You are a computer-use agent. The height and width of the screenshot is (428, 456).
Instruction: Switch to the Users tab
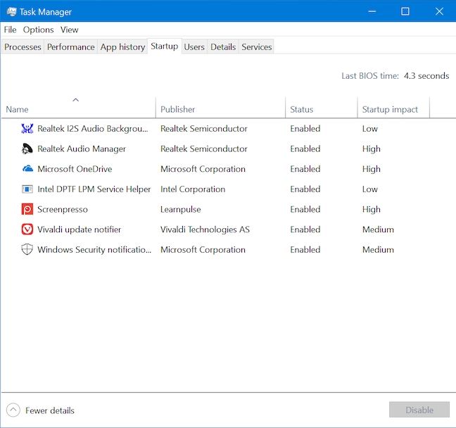(x=194, y=47)
